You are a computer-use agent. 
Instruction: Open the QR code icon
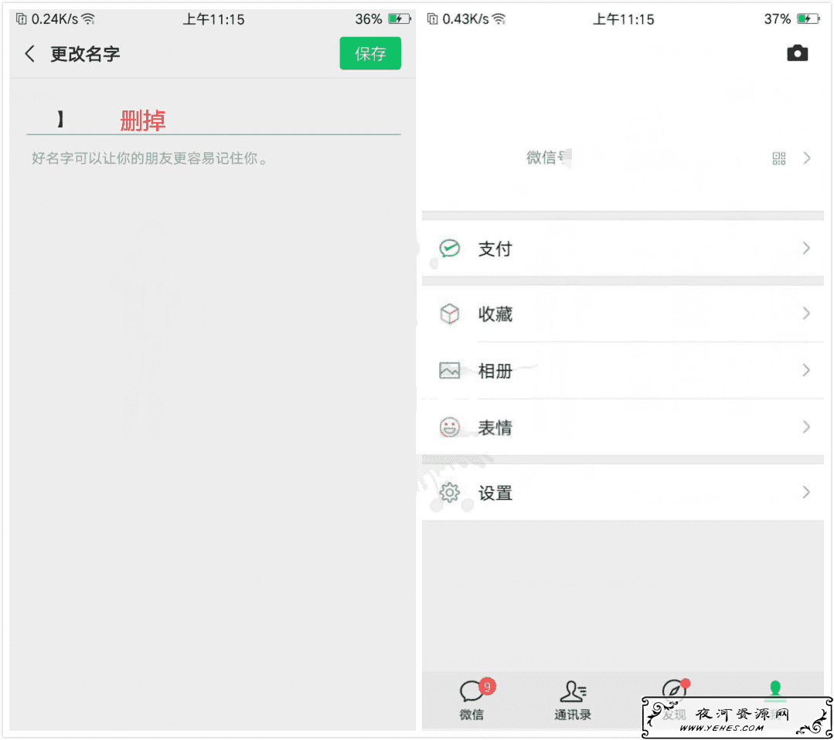tap(778, 158)
